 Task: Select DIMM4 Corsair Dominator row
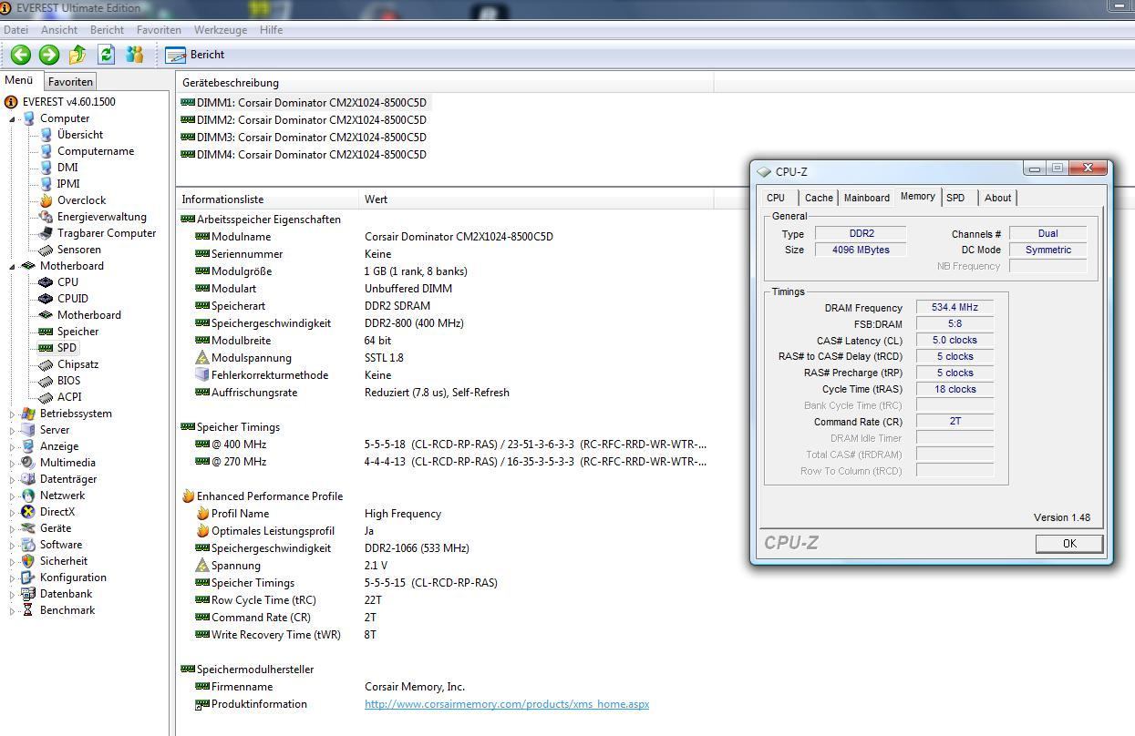coord(304,154)
